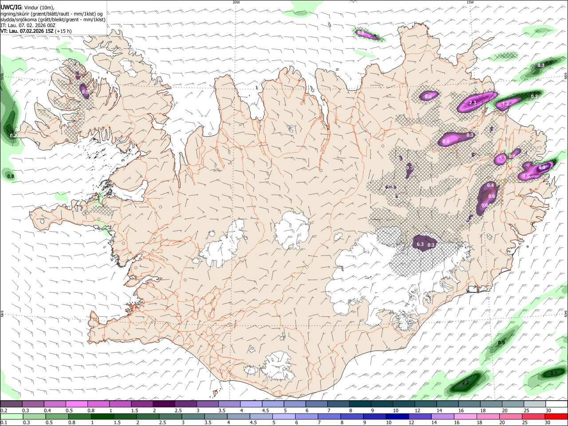Click the 0.2 label in the upper legend
This screenshot has width=568, height=426.
[4, 410]
